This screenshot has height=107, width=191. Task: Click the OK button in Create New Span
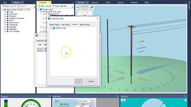point(79,81)
